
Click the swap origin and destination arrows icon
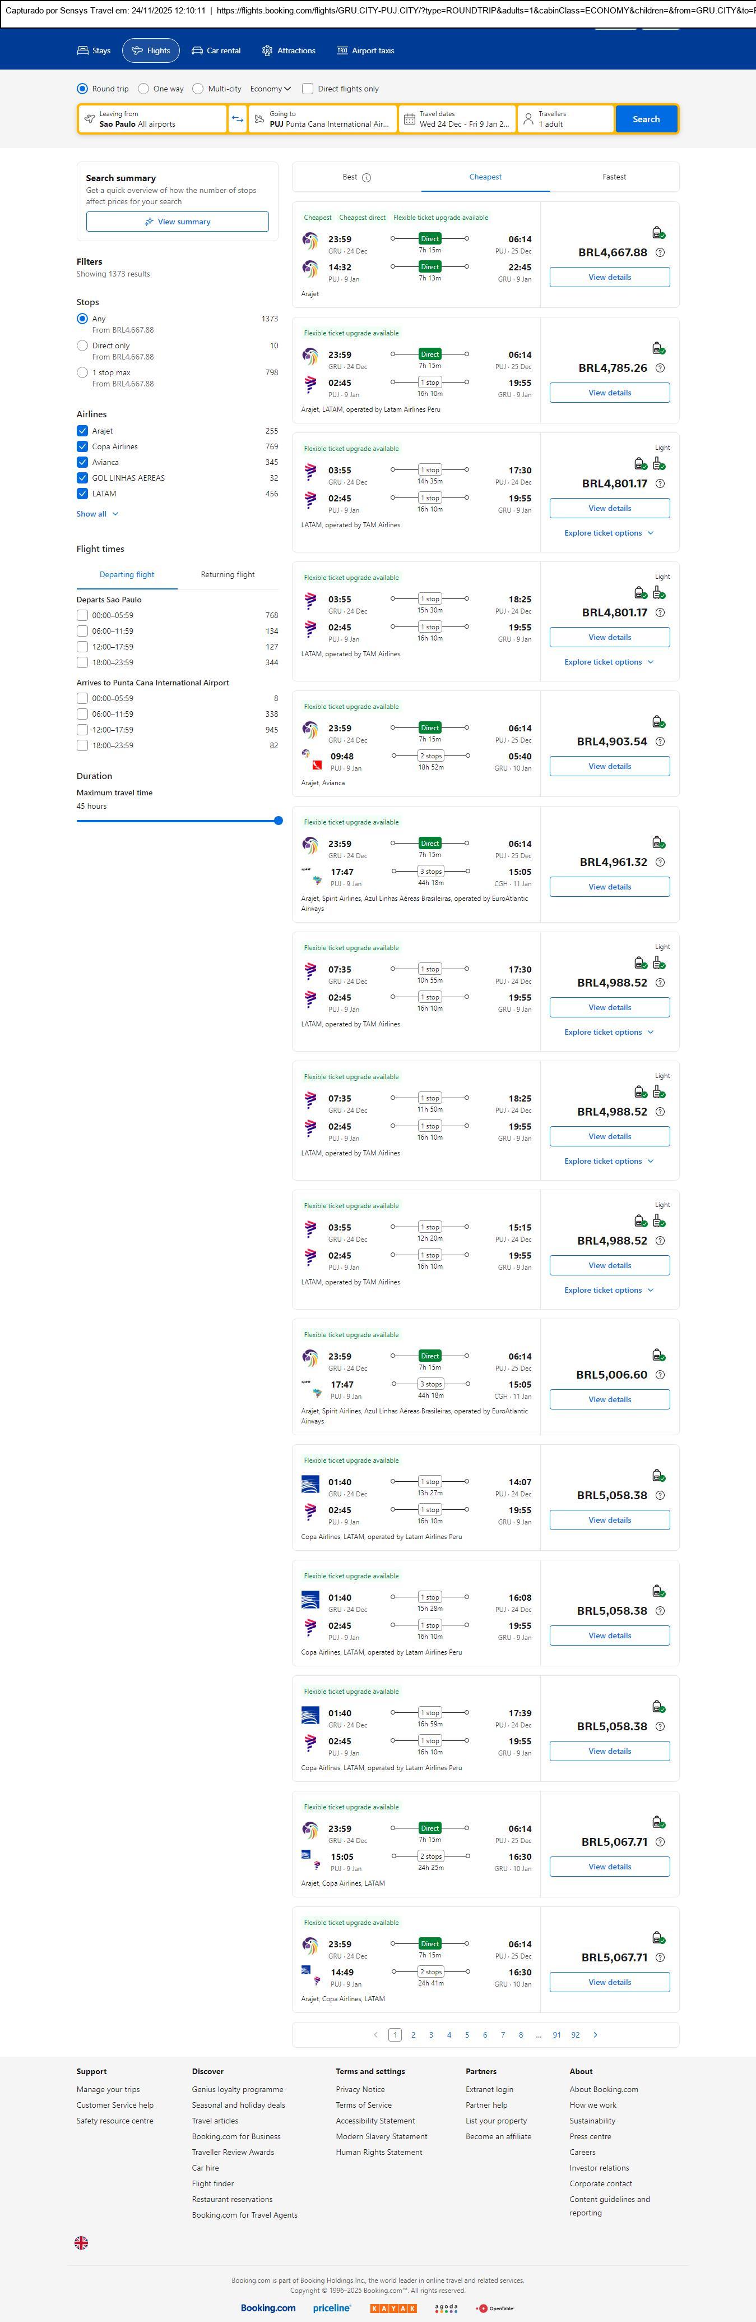pos(237,119)
